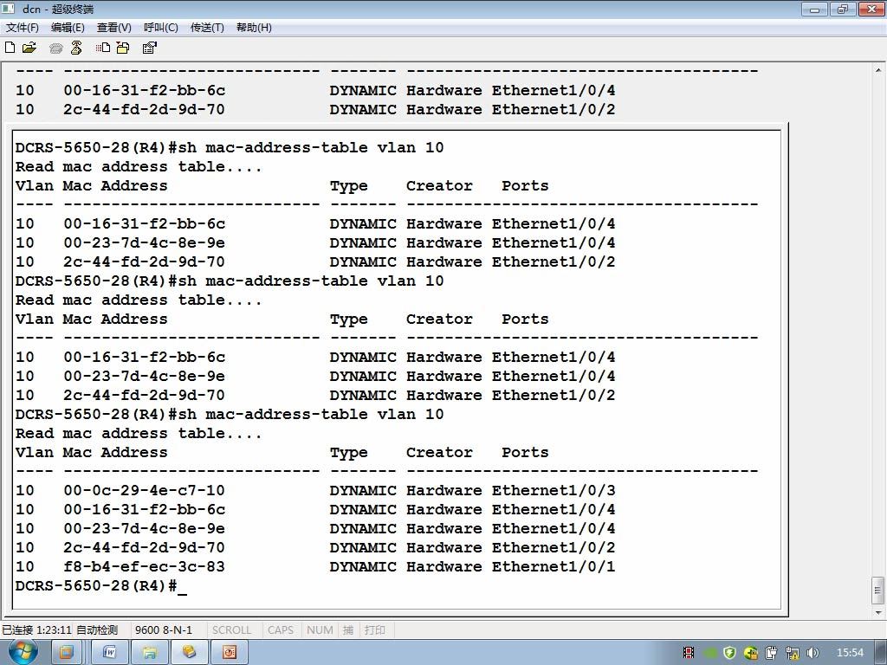This screenshot has height=665, width=887.
Task: Click the last 'sh mac-address-table vlan 10' command
Action: tap(311, 415)
